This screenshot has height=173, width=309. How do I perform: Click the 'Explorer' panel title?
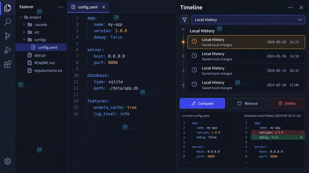tap(27, 7)
